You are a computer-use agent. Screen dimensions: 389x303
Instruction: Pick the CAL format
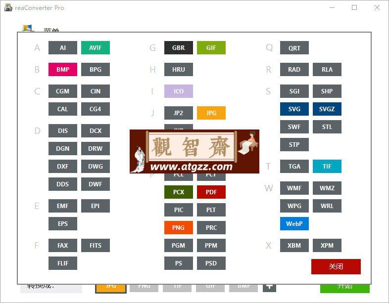point(63,109)
